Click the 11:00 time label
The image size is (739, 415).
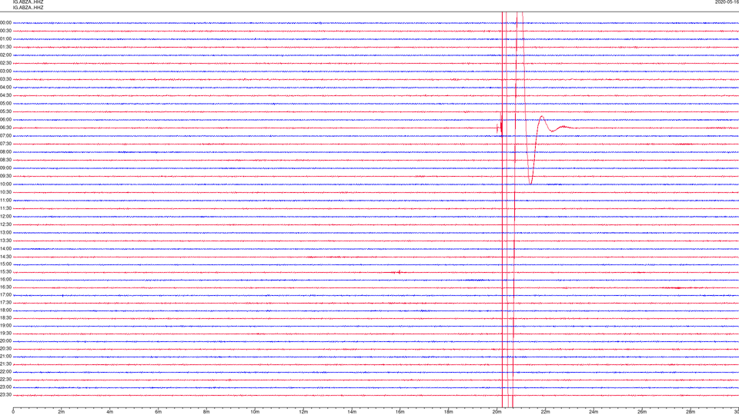point(5,201)
